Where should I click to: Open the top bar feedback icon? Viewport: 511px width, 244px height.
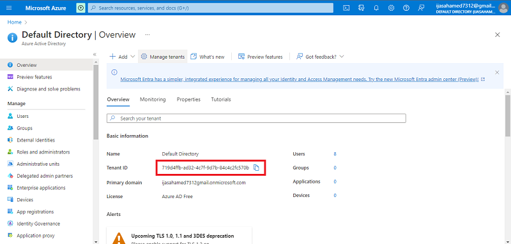pos(422,8)
